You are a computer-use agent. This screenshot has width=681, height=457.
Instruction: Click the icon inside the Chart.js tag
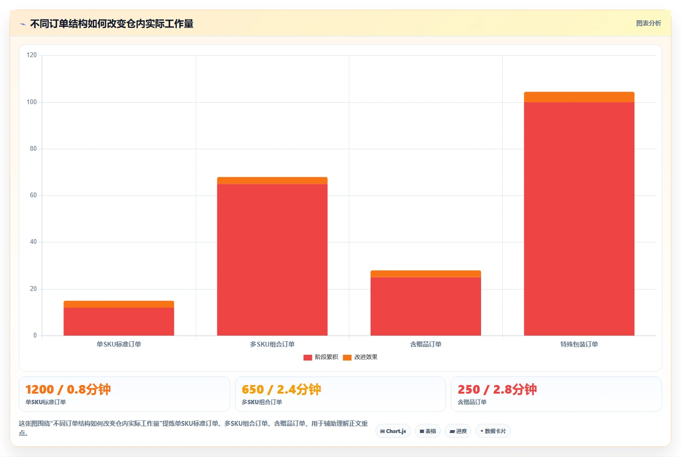point(383,431)
